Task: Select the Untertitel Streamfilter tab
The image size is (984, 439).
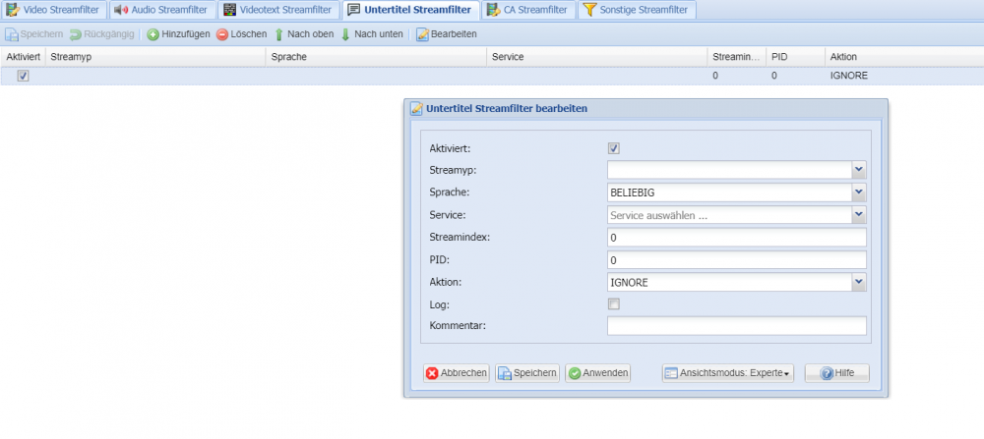Action: [411, 10]
